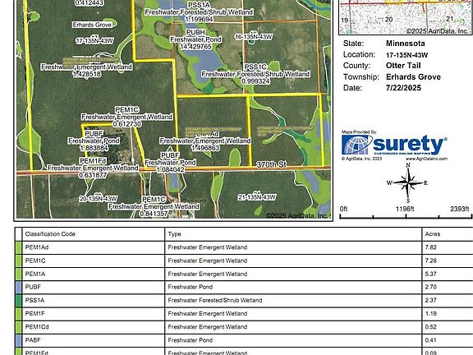Click the Classification Code column header

pyautogui.click(x=50, y=234)
